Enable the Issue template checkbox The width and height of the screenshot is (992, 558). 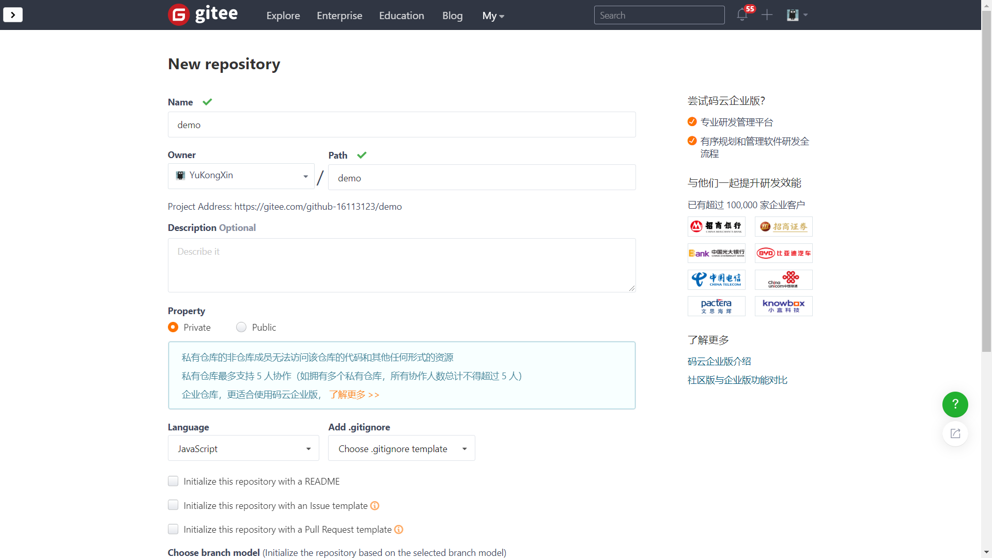coord(173,505)
